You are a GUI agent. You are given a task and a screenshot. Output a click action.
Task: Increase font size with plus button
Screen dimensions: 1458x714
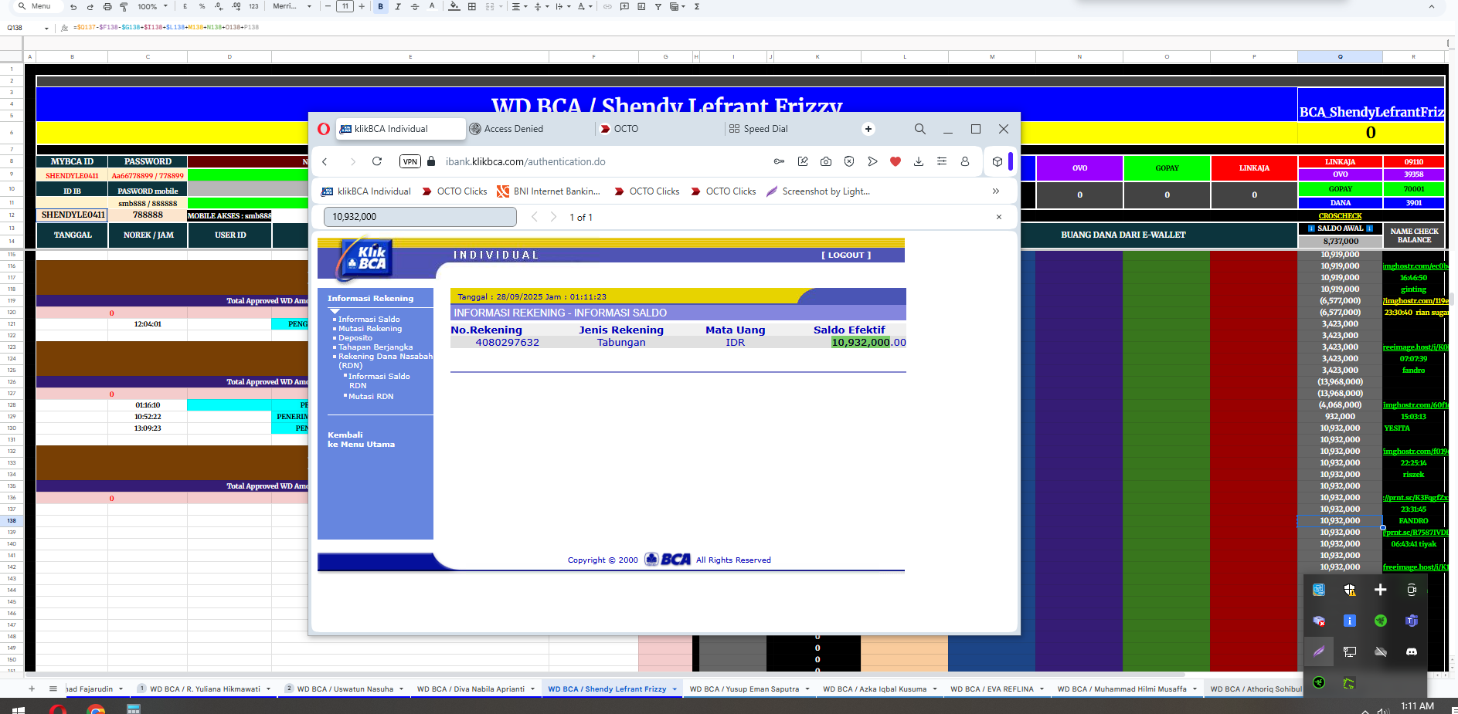click(362, 6)
